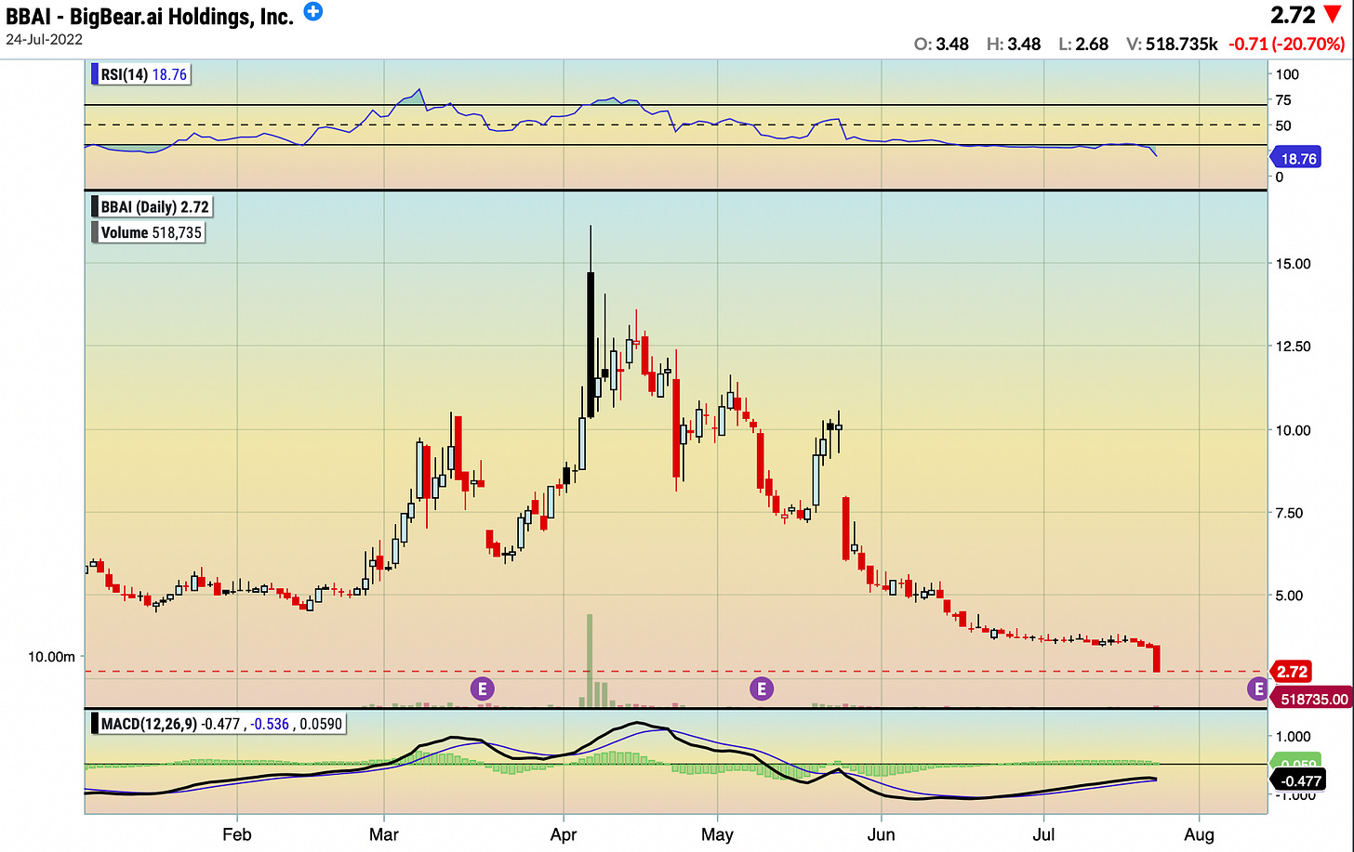Click the 1.000 level on MACD axis
This screenshot has height=852, width=1354.
1293,736
